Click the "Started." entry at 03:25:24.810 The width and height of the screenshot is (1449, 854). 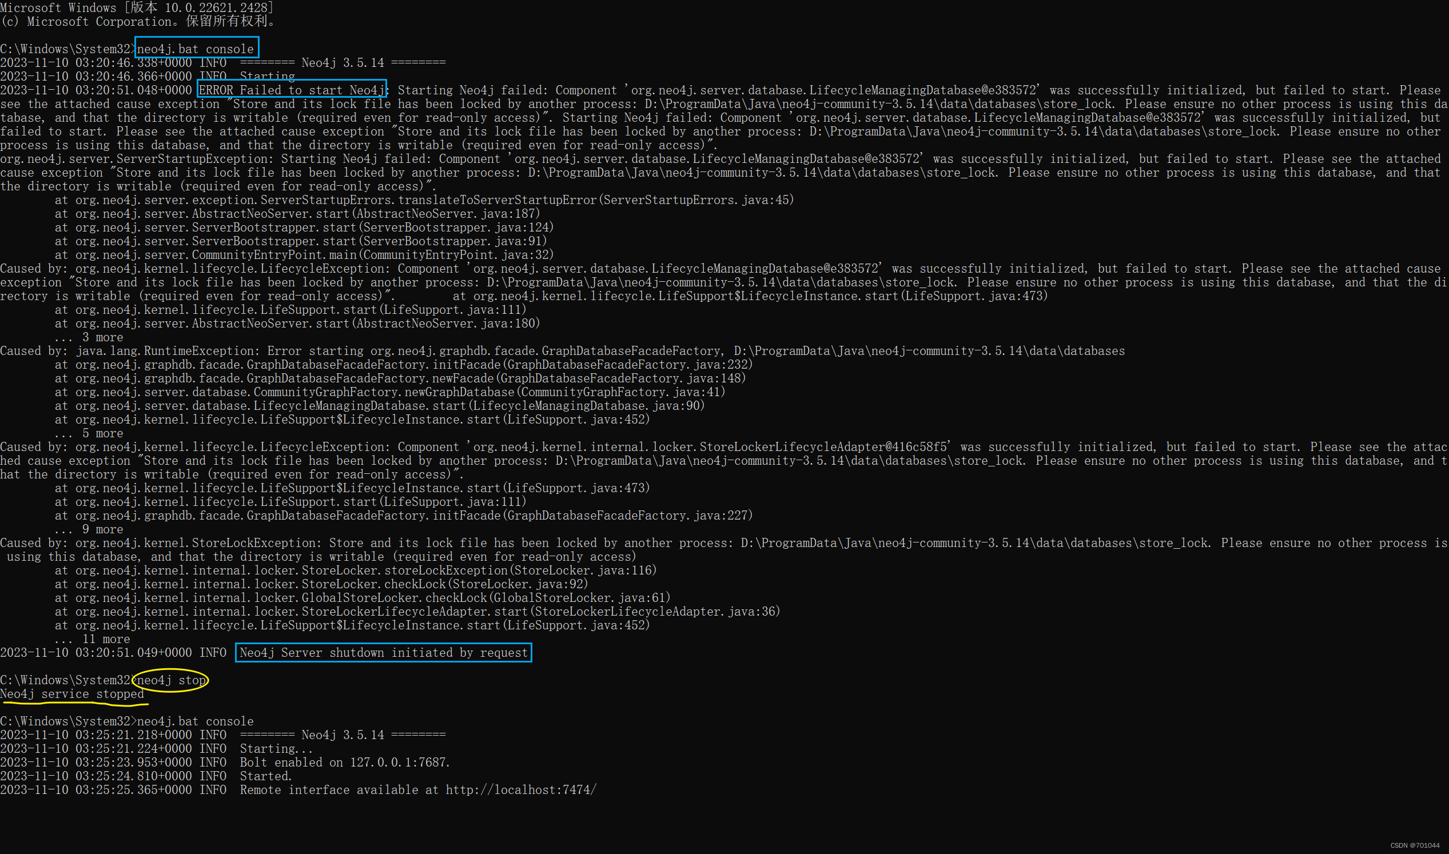pyautogui.click(x=266, y=776)
